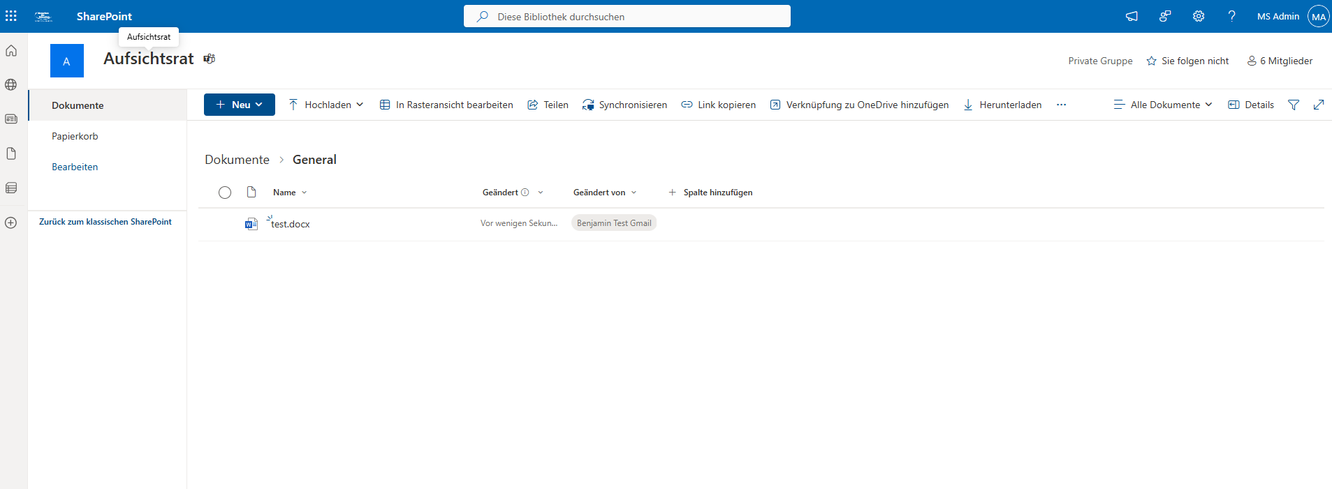Open the app launcher waffle icon

tap(11, 16)
